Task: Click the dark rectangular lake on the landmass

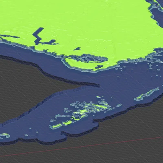Action: tap(38, 36)
